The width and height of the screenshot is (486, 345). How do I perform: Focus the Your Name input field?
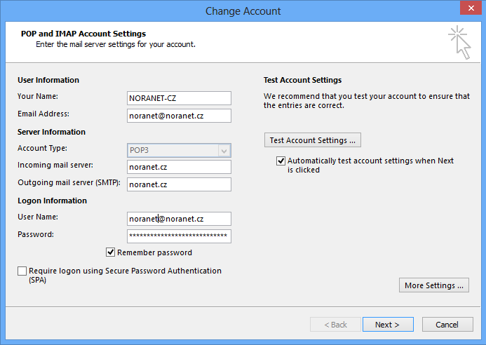(x=179, y=98)
